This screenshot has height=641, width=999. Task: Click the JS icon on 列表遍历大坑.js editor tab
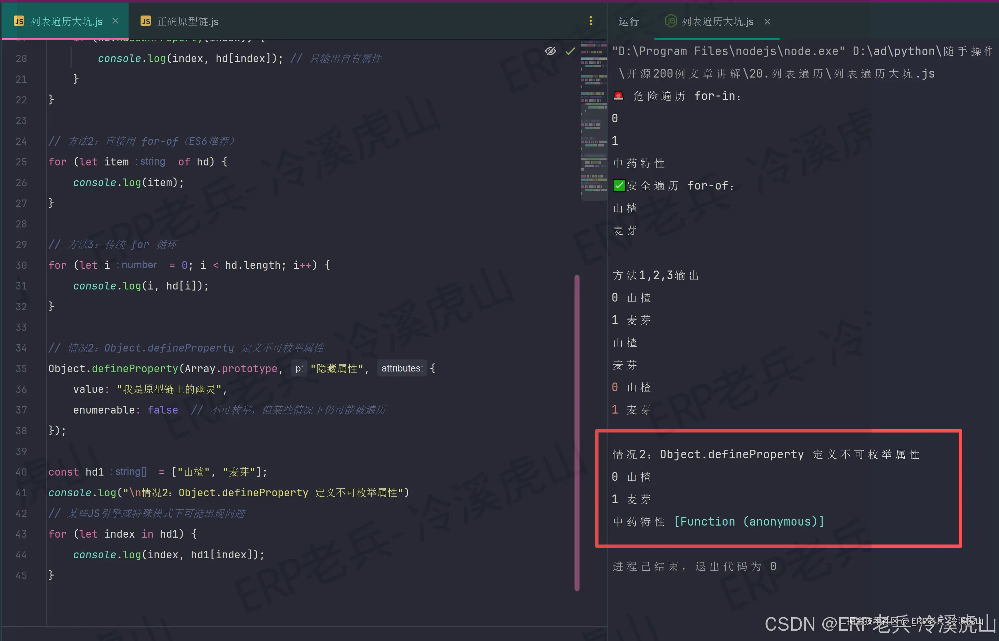[x=19, y=21]
